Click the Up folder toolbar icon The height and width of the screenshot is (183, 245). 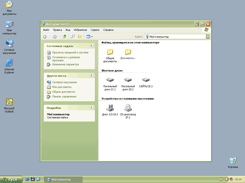65,37
